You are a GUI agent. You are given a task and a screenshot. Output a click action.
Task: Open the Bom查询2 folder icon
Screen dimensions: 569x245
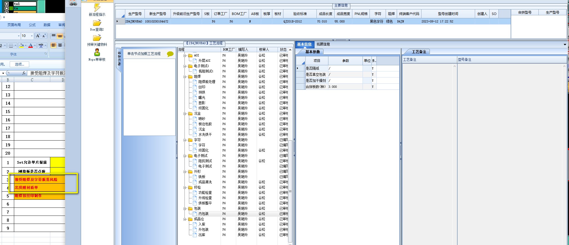97,23
